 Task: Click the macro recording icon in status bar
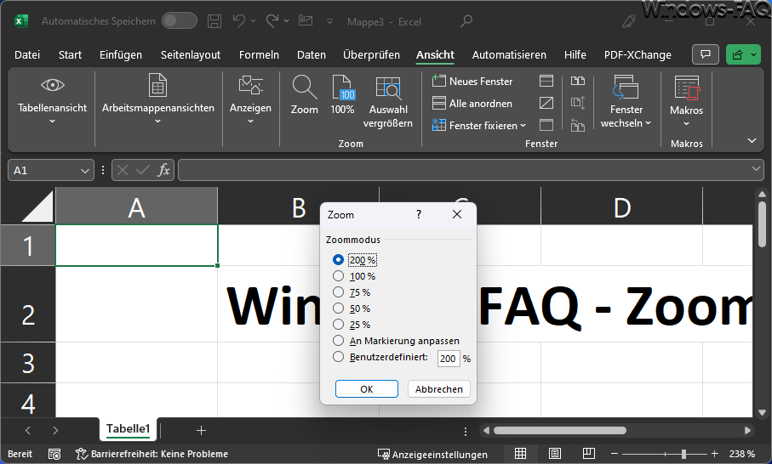pos(54,454)
